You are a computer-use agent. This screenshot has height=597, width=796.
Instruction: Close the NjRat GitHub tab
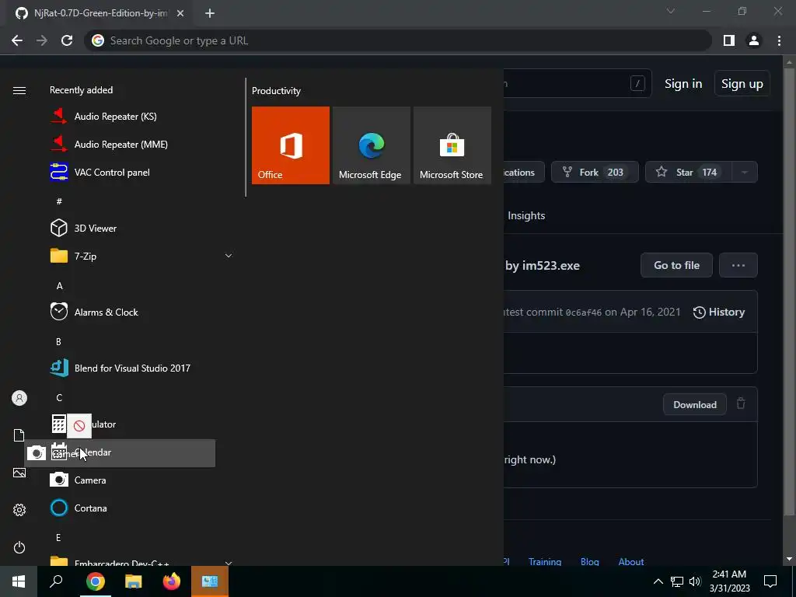180,13
